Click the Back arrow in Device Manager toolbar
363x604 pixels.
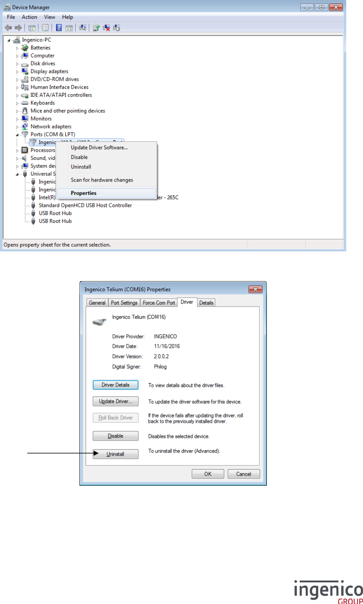pyautogui.click(x=8, y=28)
